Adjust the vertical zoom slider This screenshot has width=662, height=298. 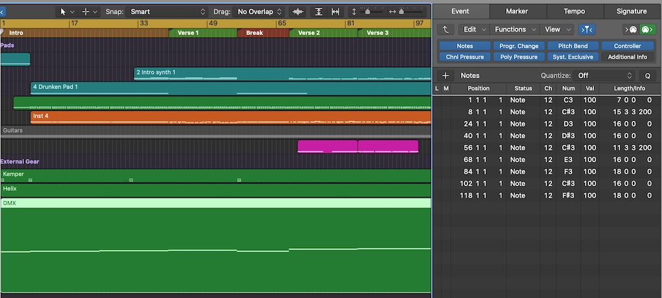(367, 12)
